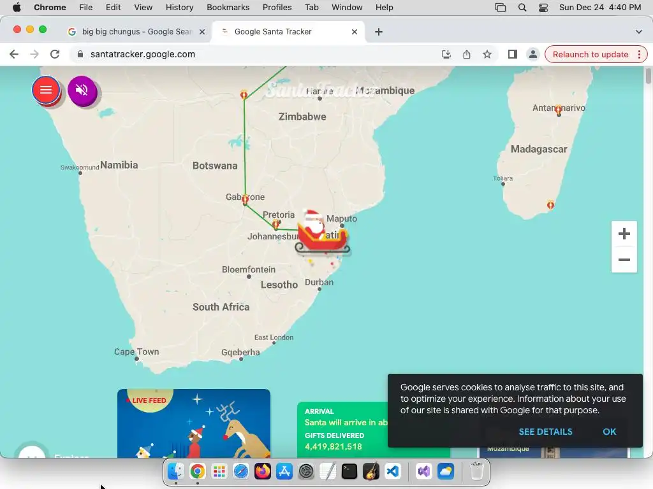The width and height of the screenshot is (653, 489).
Task: Open Terminal from the dock
Action: [x=349, y=471]
